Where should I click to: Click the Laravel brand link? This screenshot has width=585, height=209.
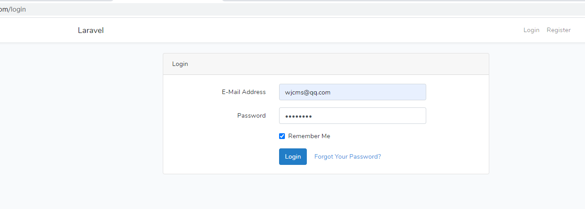pyautogui.click(x=91, y=30)
